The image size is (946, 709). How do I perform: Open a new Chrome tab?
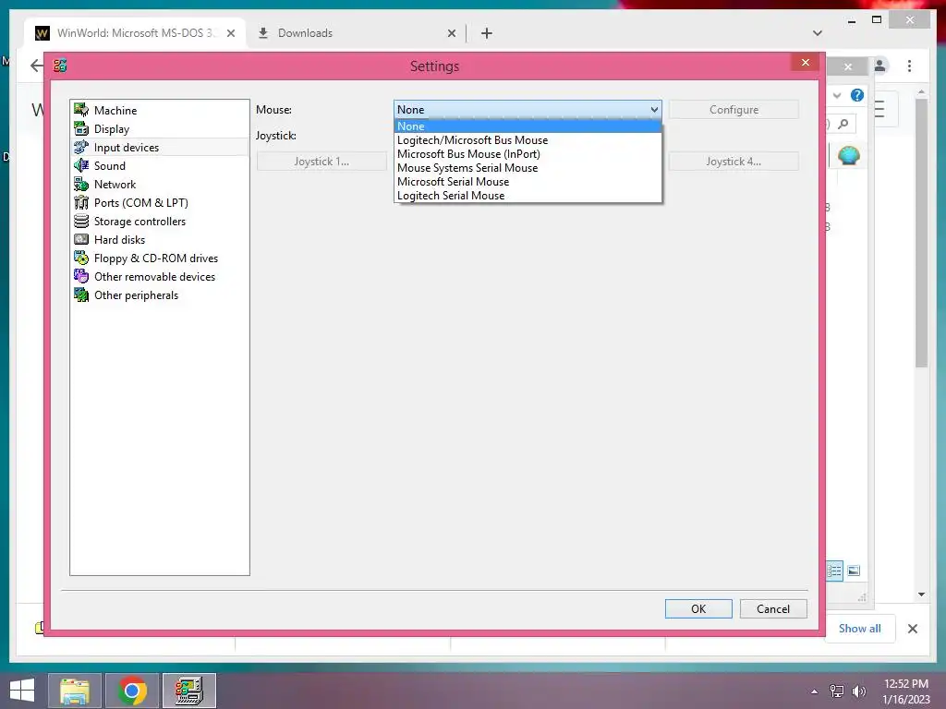point(487,33)
